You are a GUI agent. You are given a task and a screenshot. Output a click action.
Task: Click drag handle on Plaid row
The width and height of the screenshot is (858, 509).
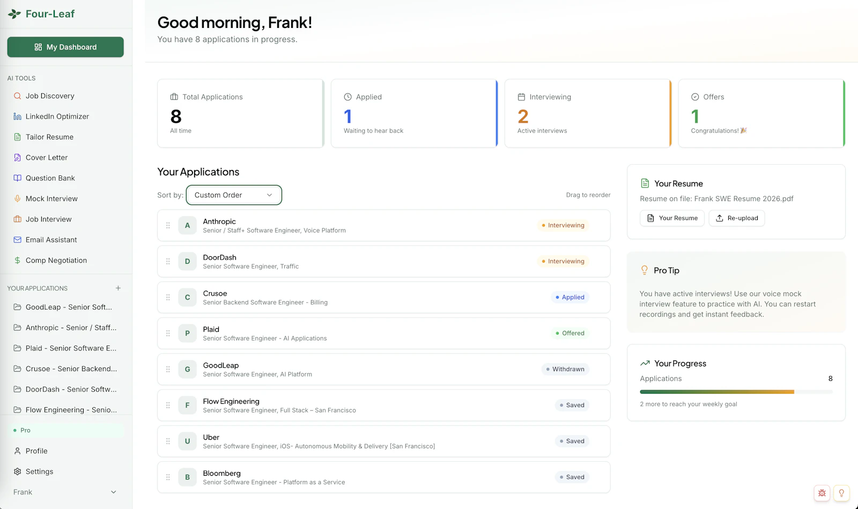168,333
